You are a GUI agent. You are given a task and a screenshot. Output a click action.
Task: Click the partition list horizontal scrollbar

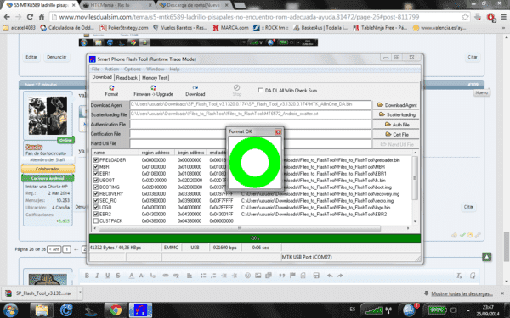point(240,228)
